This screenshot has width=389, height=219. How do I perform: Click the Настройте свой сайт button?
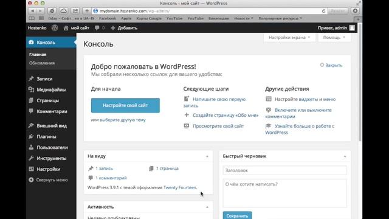pos(125,105)
